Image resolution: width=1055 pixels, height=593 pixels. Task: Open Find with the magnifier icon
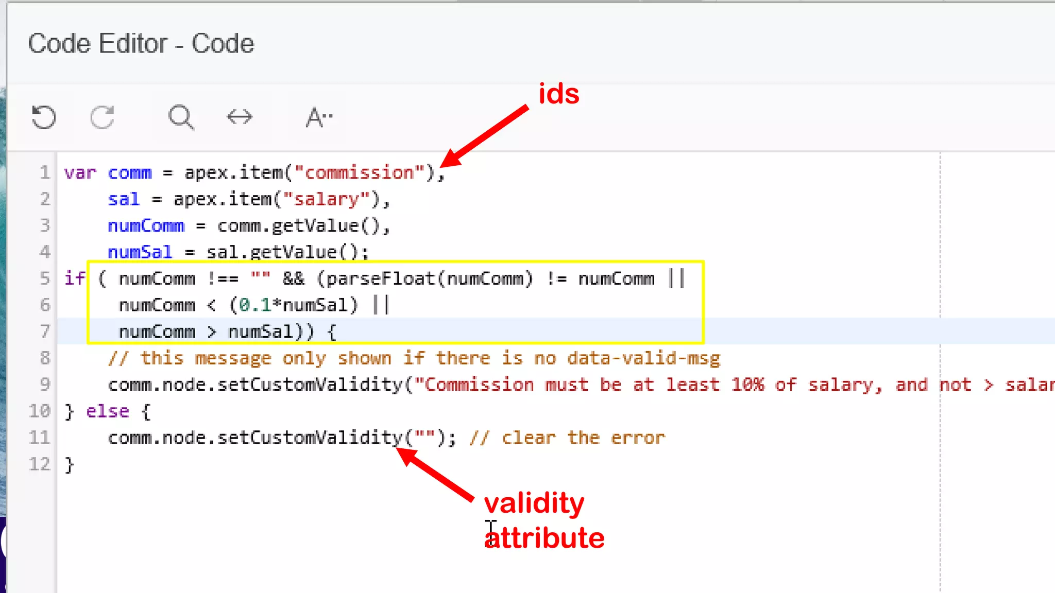(x=181, y=117)
